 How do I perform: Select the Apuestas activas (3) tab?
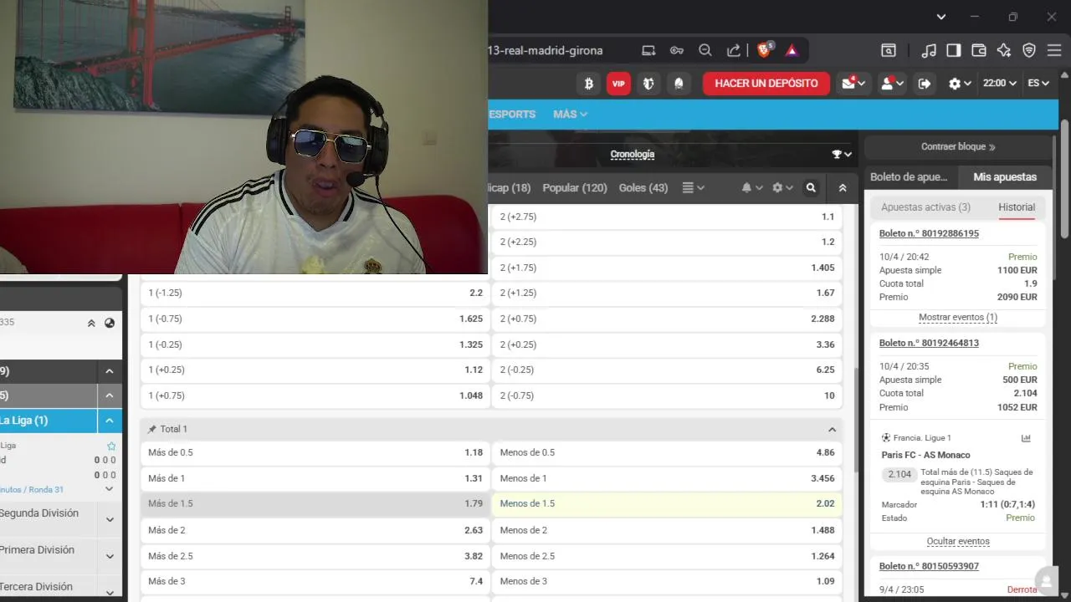click(925, 207)
